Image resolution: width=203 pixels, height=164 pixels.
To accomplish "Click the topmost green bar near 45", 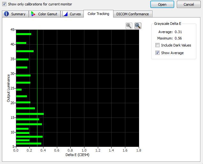I will click(x=24, y=34).
